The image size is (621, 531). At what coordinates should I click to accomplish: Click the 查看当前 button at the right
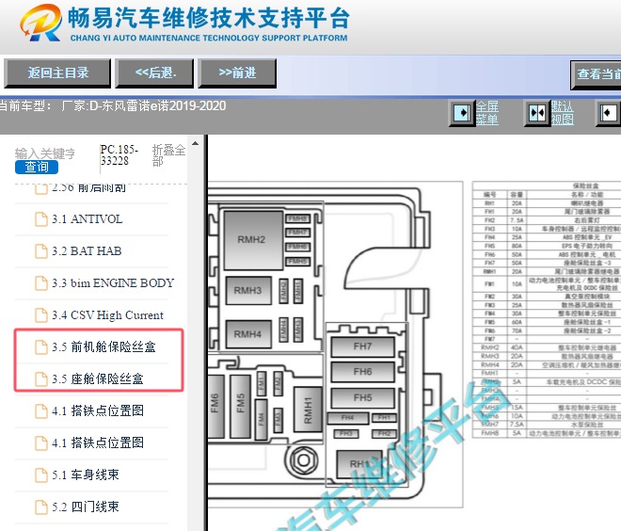(596, 74)
